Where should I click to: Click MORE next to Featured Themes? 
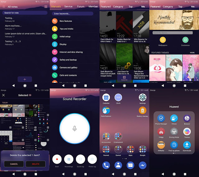(x=192, y=53)
